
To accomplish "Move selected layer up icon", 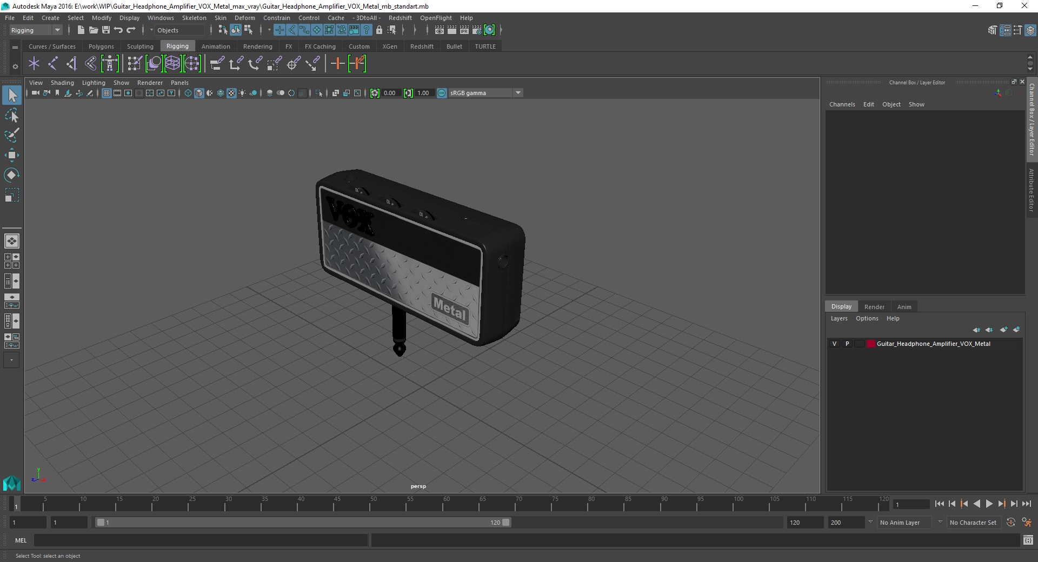I will (976, 330).
